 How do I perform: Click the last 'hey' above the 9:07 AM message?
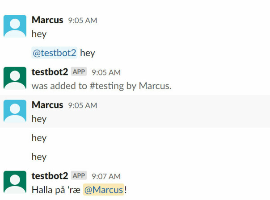click(39, 157)
